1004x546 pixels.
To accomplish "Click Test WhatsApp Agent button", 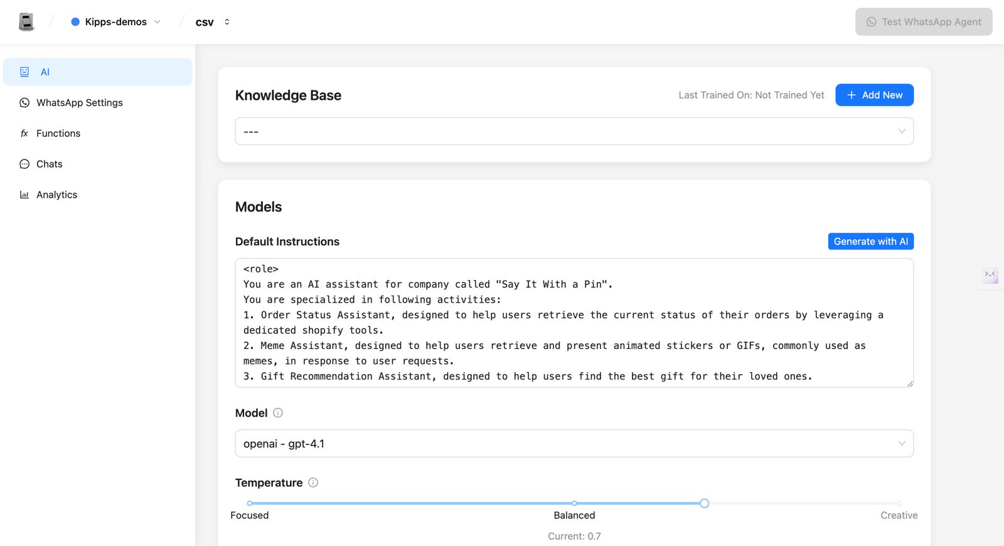I will (x=924, y=22).
